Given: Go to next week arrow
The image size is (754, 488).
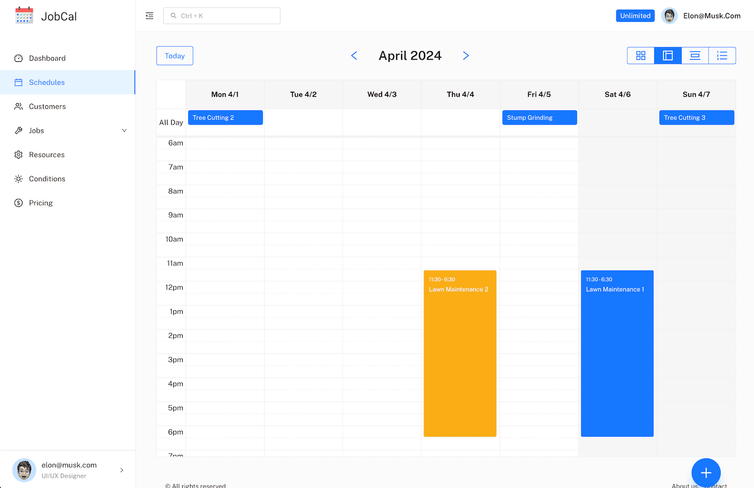Looking at the screenshot, I should (465, 56).
